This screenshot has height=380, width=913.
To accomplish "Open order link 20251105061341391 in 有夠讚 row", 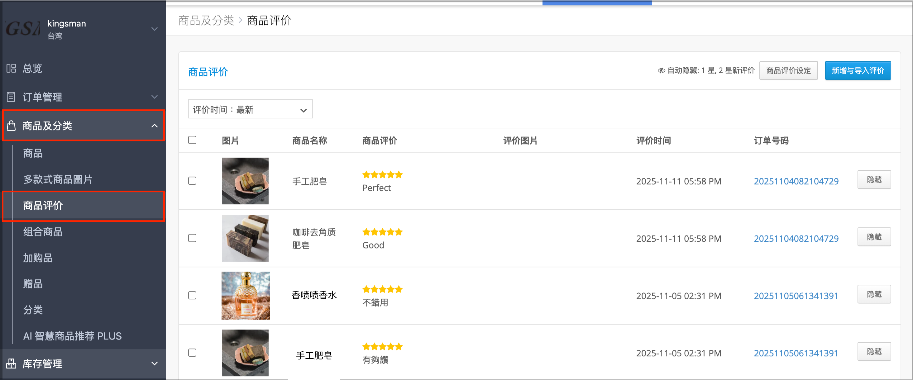I will [796, 353].
